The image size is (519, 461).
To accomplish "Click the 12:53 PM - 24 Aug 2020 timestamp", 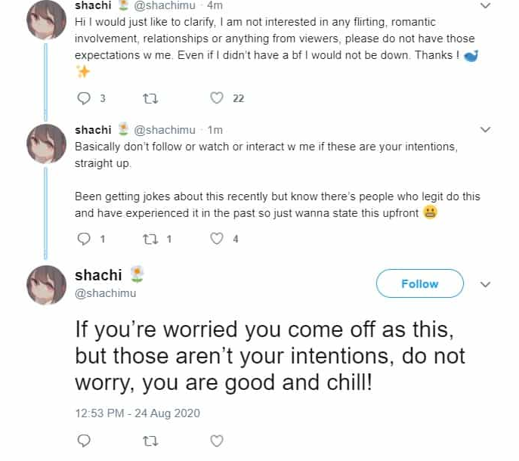I will (x=137, y=413).
